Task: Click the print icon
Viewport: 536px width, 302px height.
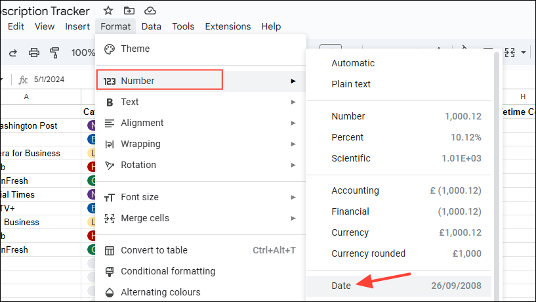Action: point(34,53)
